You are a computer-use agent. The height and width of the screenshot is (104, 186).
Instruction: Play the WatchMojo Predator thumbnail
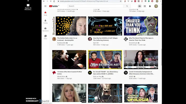[x=105, y=93]
